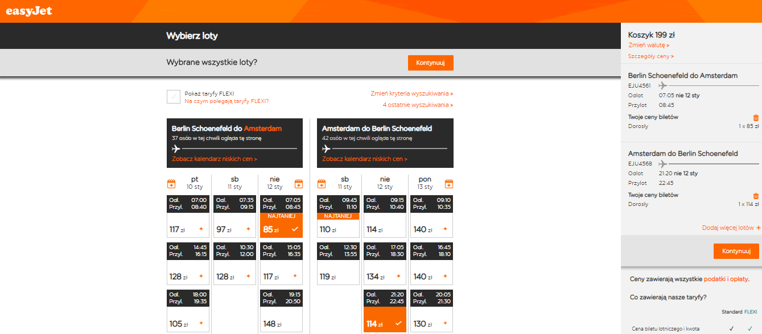
Task: Click Kontynuuj button in the basket panel
Action: 736,251
